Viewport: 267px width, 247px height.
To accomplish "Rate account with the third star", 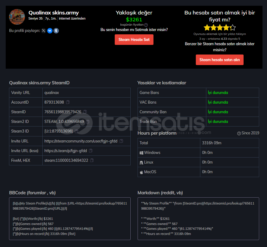I will 220,27.
